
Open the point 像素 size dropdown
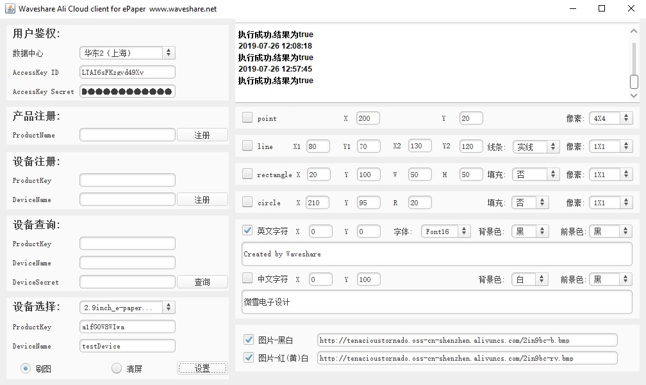(x=611, y=118)
